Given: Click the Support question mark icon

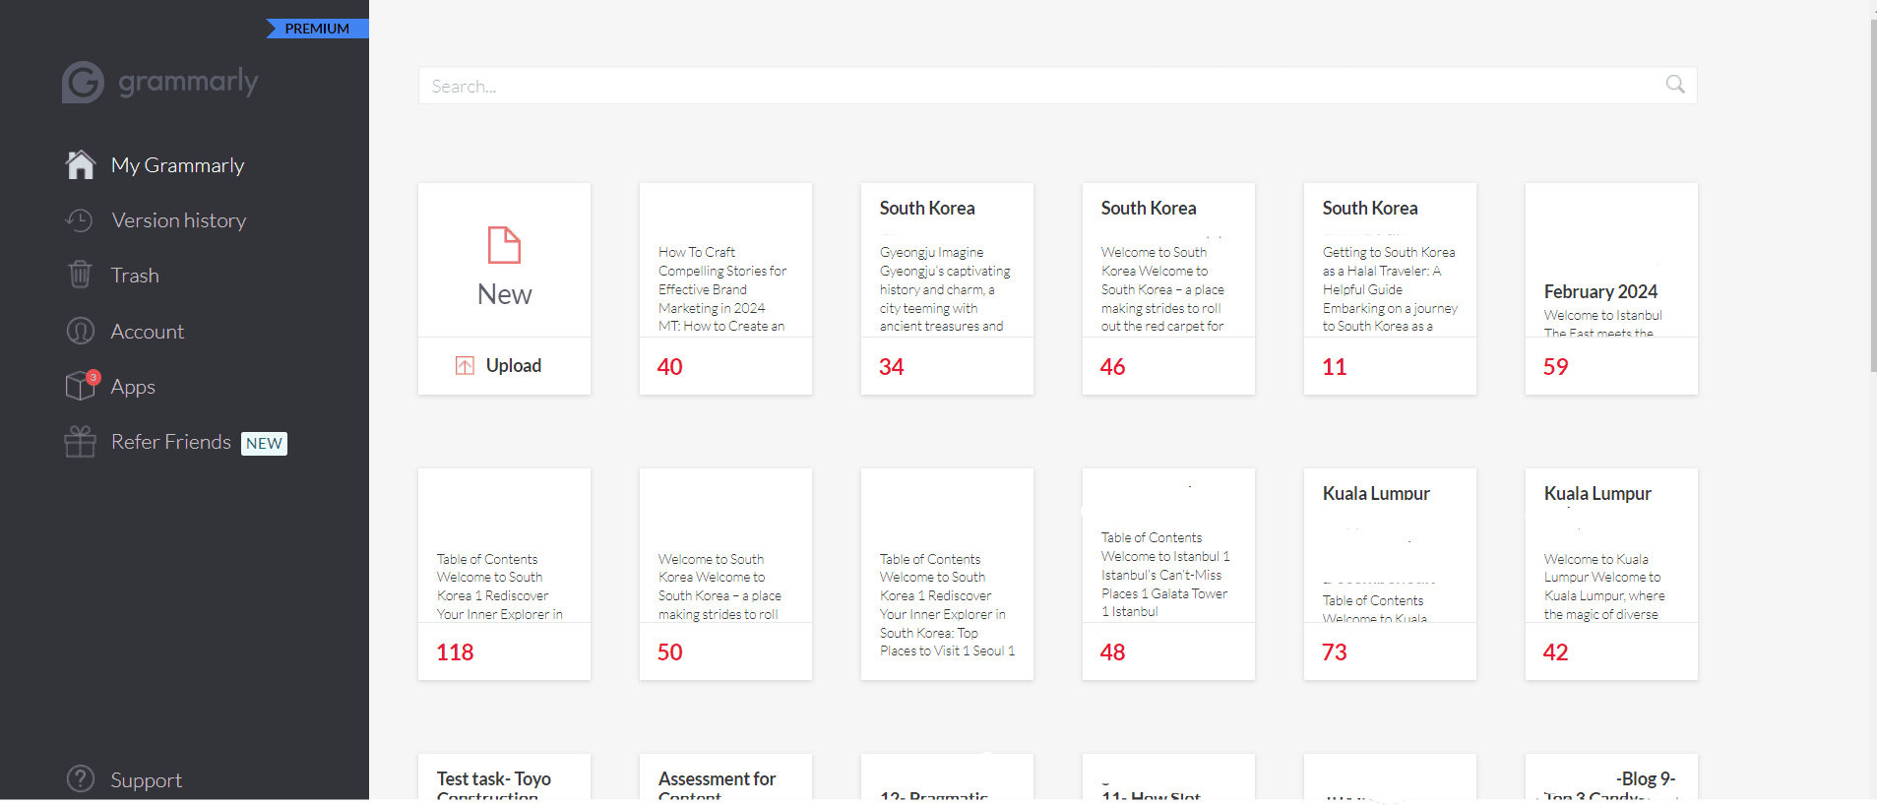Looking at the screenshot, I should click(80, 779).
